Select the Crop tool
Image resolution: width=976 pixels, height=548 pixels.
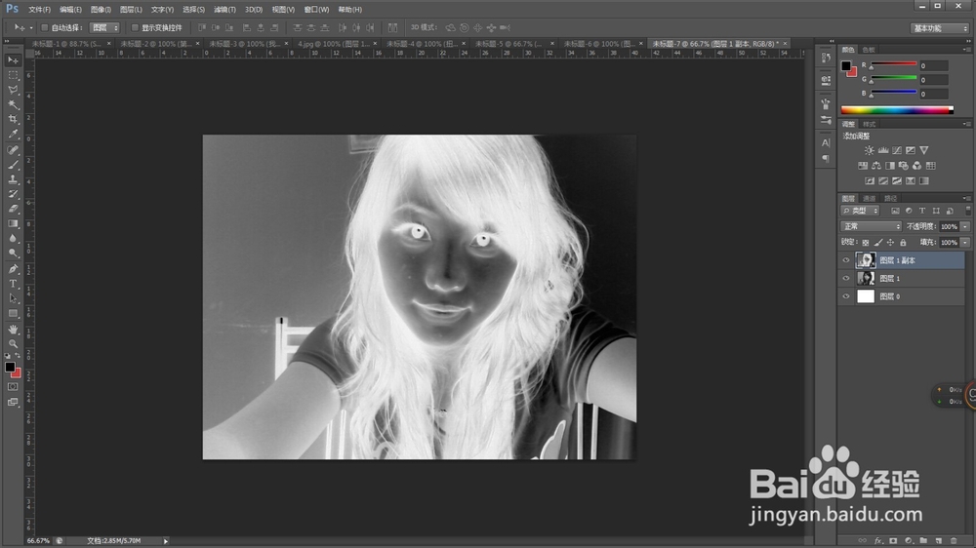pyautogui.click(x=13, y=119)
